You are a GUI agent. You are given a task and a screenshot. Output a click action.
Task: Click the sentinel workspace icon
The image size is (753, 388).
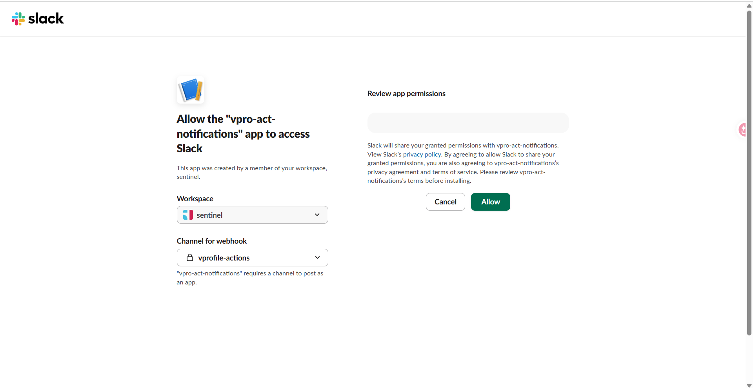point(188,215)
